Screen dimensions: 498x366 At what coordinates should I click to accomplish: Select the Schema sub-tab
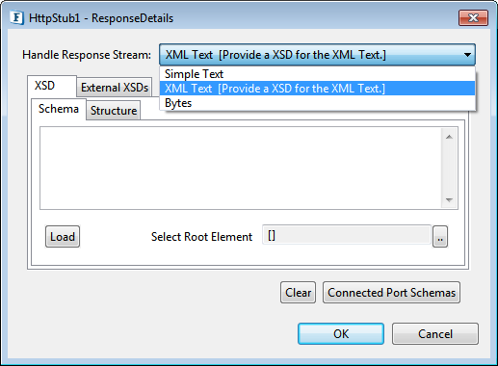59,109
